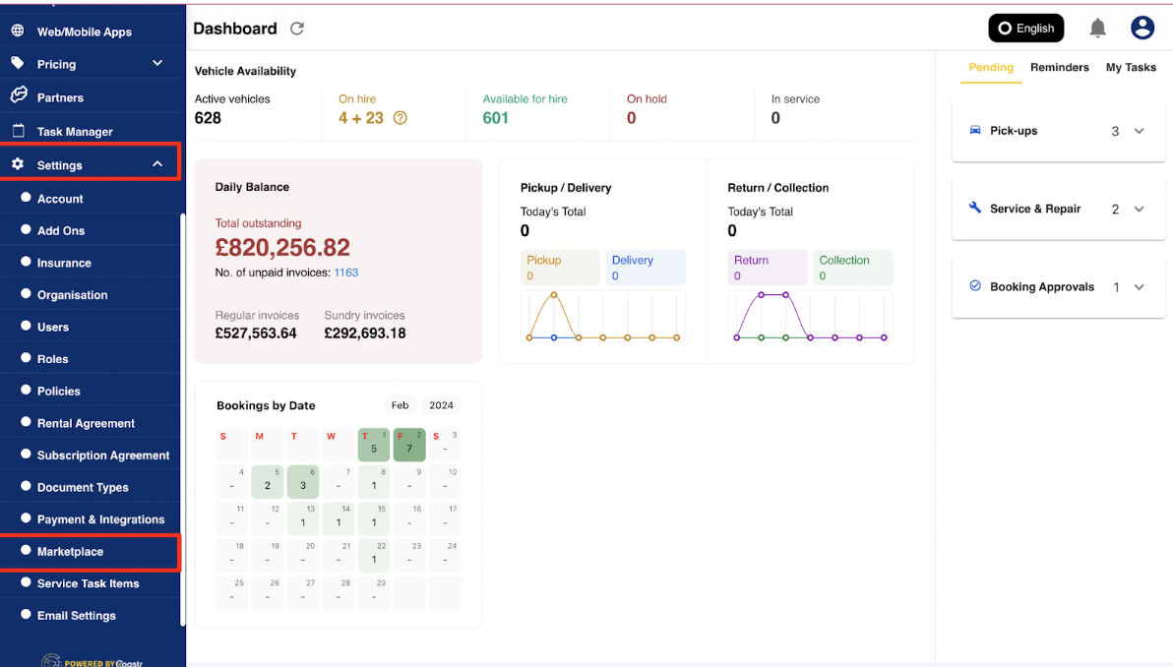
Task: Refresh the Dashboard with the reload icon
Action: coord(296,29)
